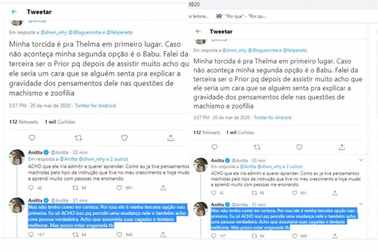Open Twitter for Android link in left tweet
This screenshot has height=252, width=378.
(x=95, y=106)
